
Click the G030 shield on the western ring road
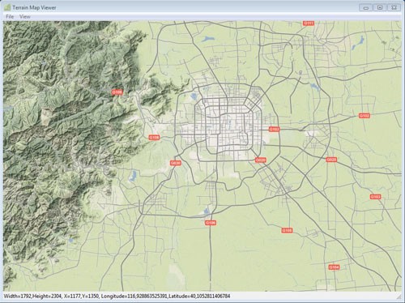(176, 163)
